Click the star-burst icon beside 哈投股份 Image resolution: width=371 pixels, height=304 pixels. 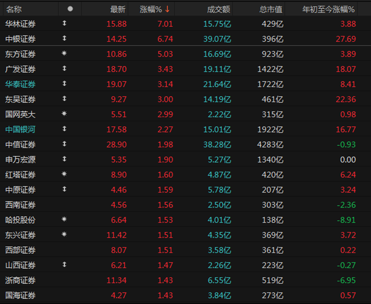point(64,220)
